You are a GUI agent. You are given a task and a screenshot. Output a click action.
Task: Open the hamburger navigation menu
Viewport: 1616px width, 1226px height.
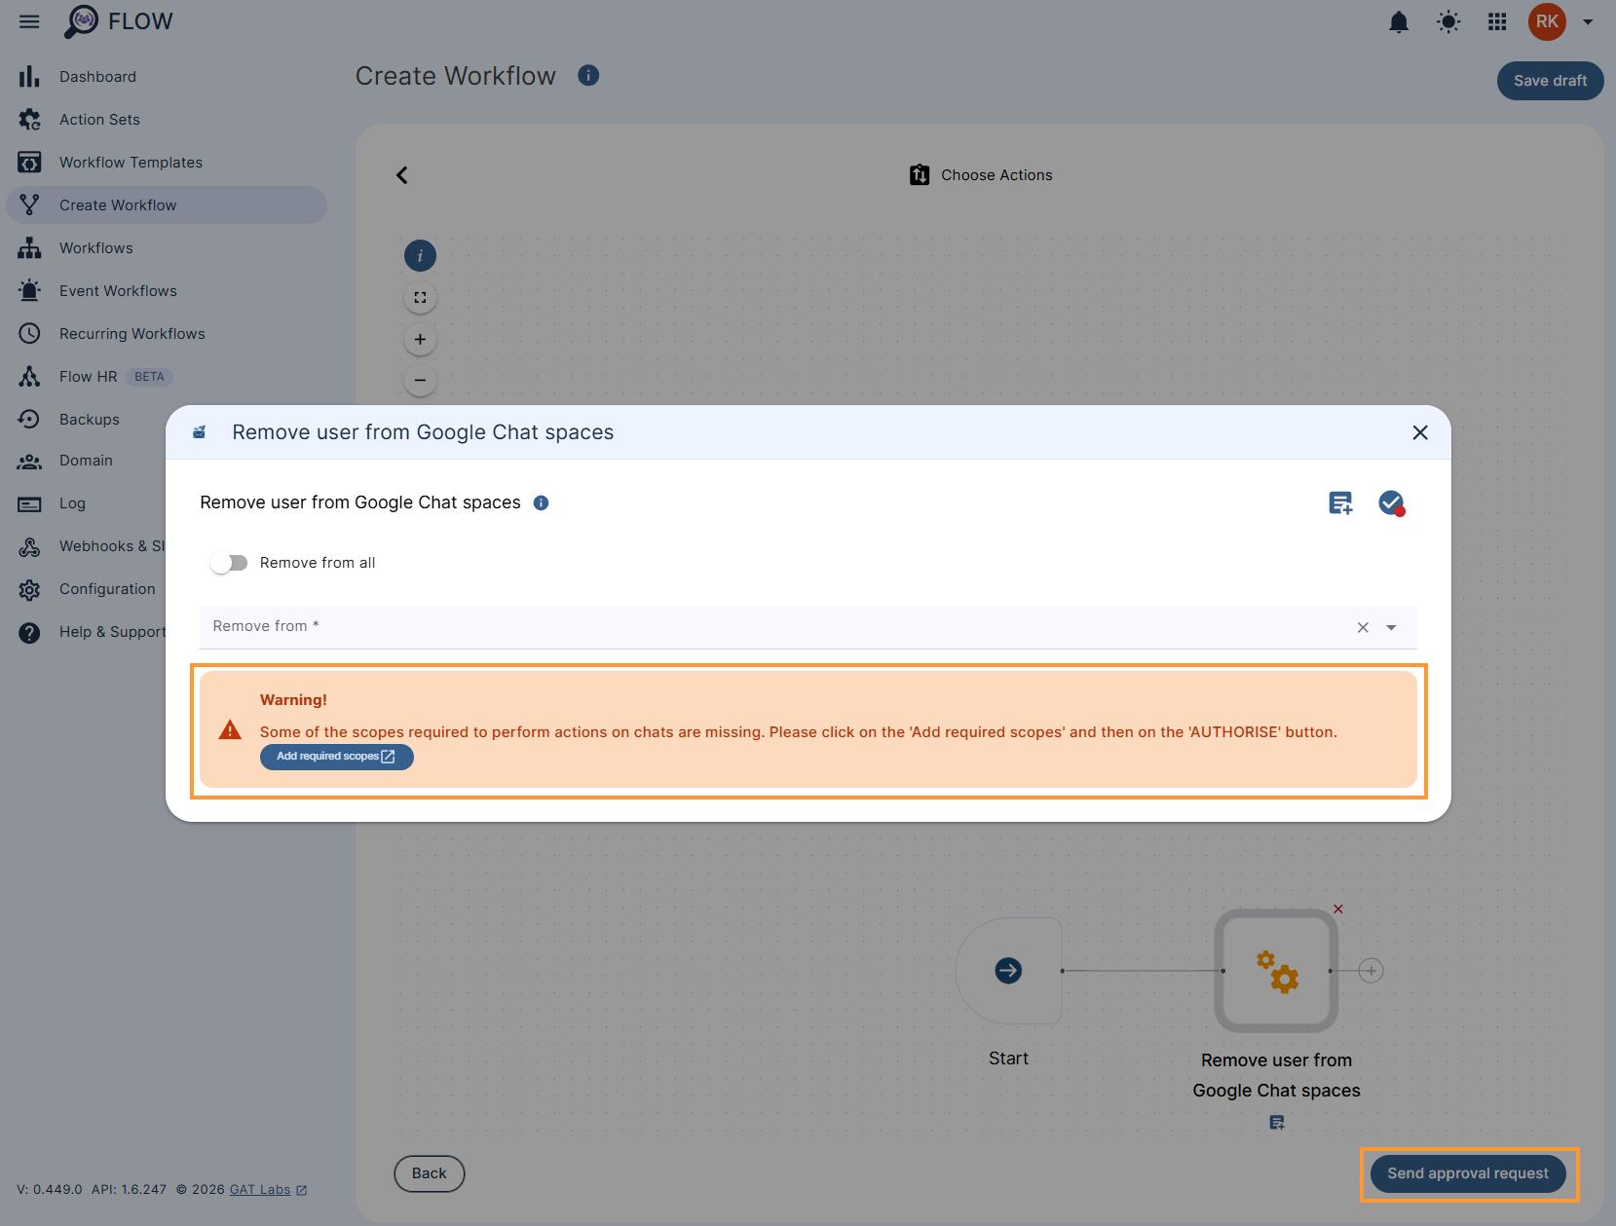coord(29,21)
